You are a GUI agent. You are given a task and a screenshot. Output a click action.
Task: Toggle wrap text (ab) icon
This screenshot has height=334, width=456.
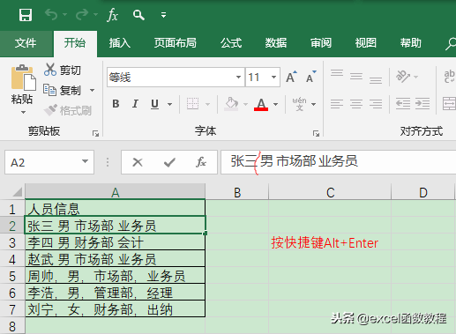coord(450,77)
